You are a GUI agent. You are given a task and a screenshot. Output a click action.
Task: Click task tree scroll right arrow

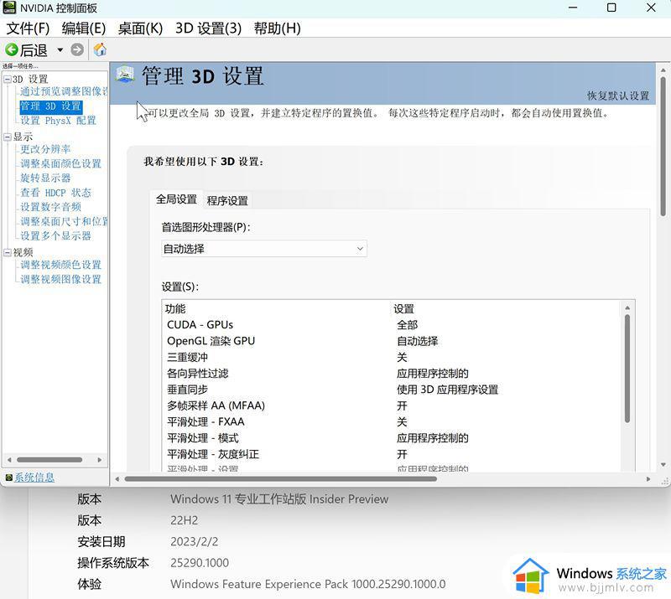pyautogui.click(x=100, y=460)
